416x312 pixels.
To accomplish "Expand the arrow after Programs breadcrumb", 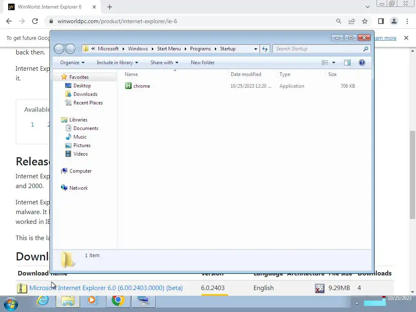I will pyautogui.click(x=215, y=49).
